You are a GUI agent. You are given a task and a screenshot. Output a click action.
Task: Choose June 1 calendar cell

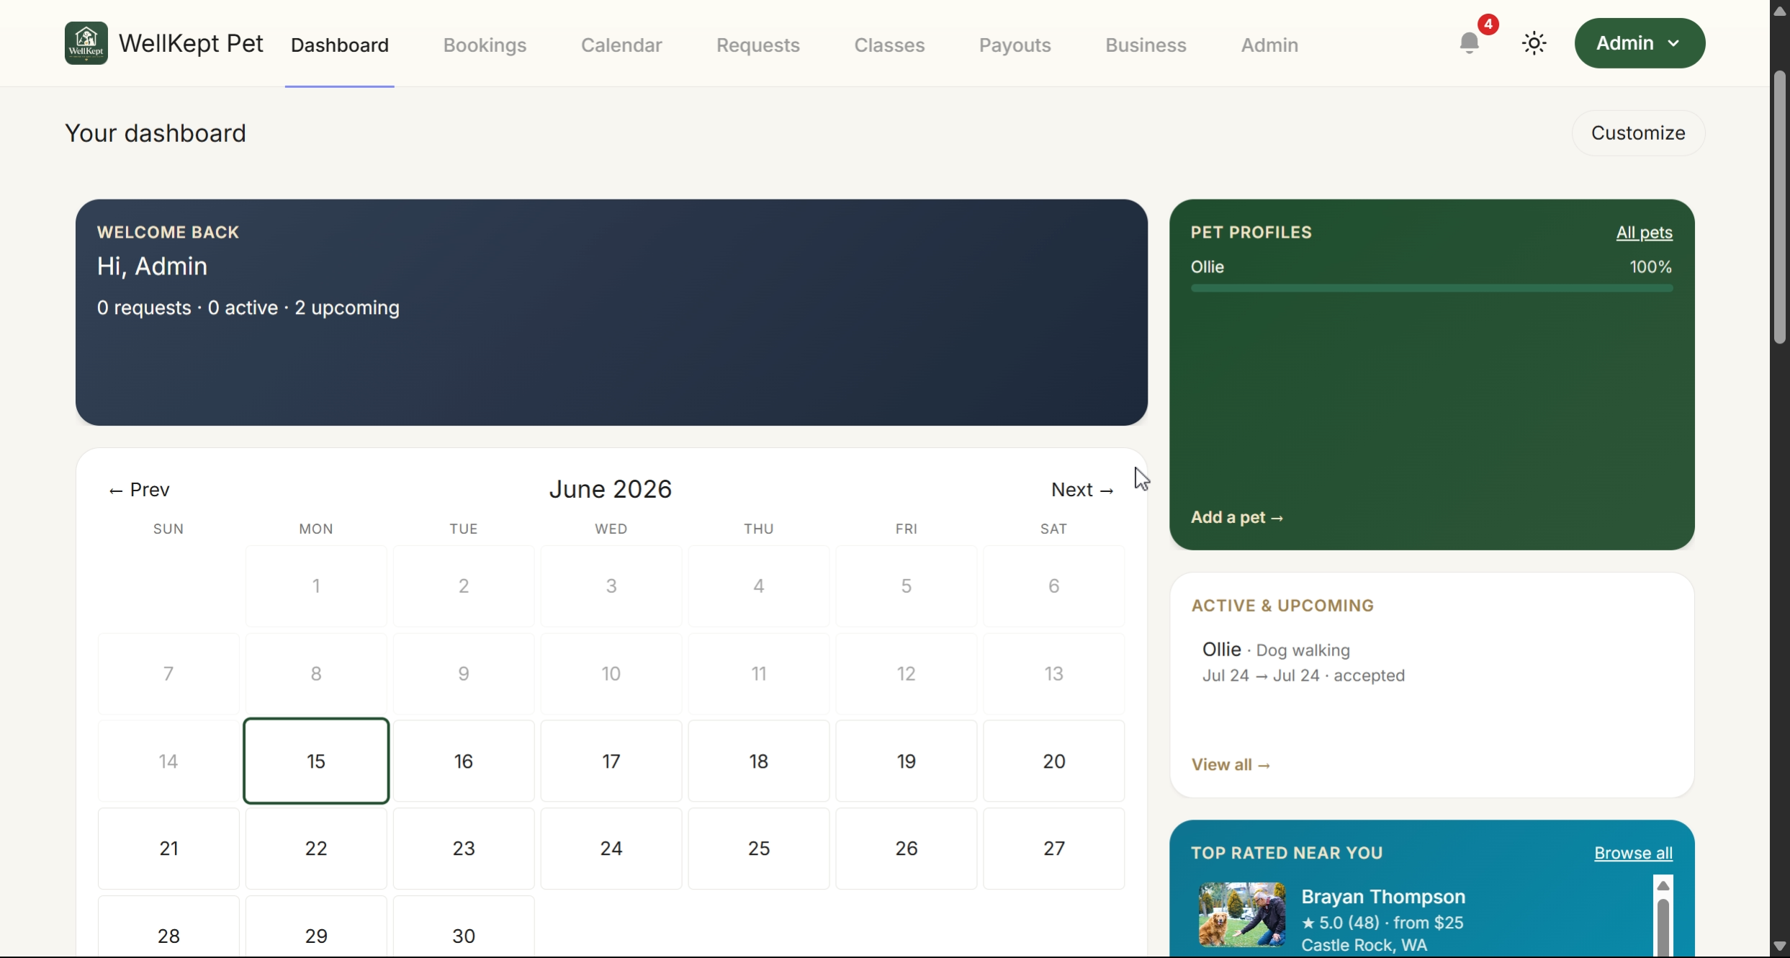point(316,586)
